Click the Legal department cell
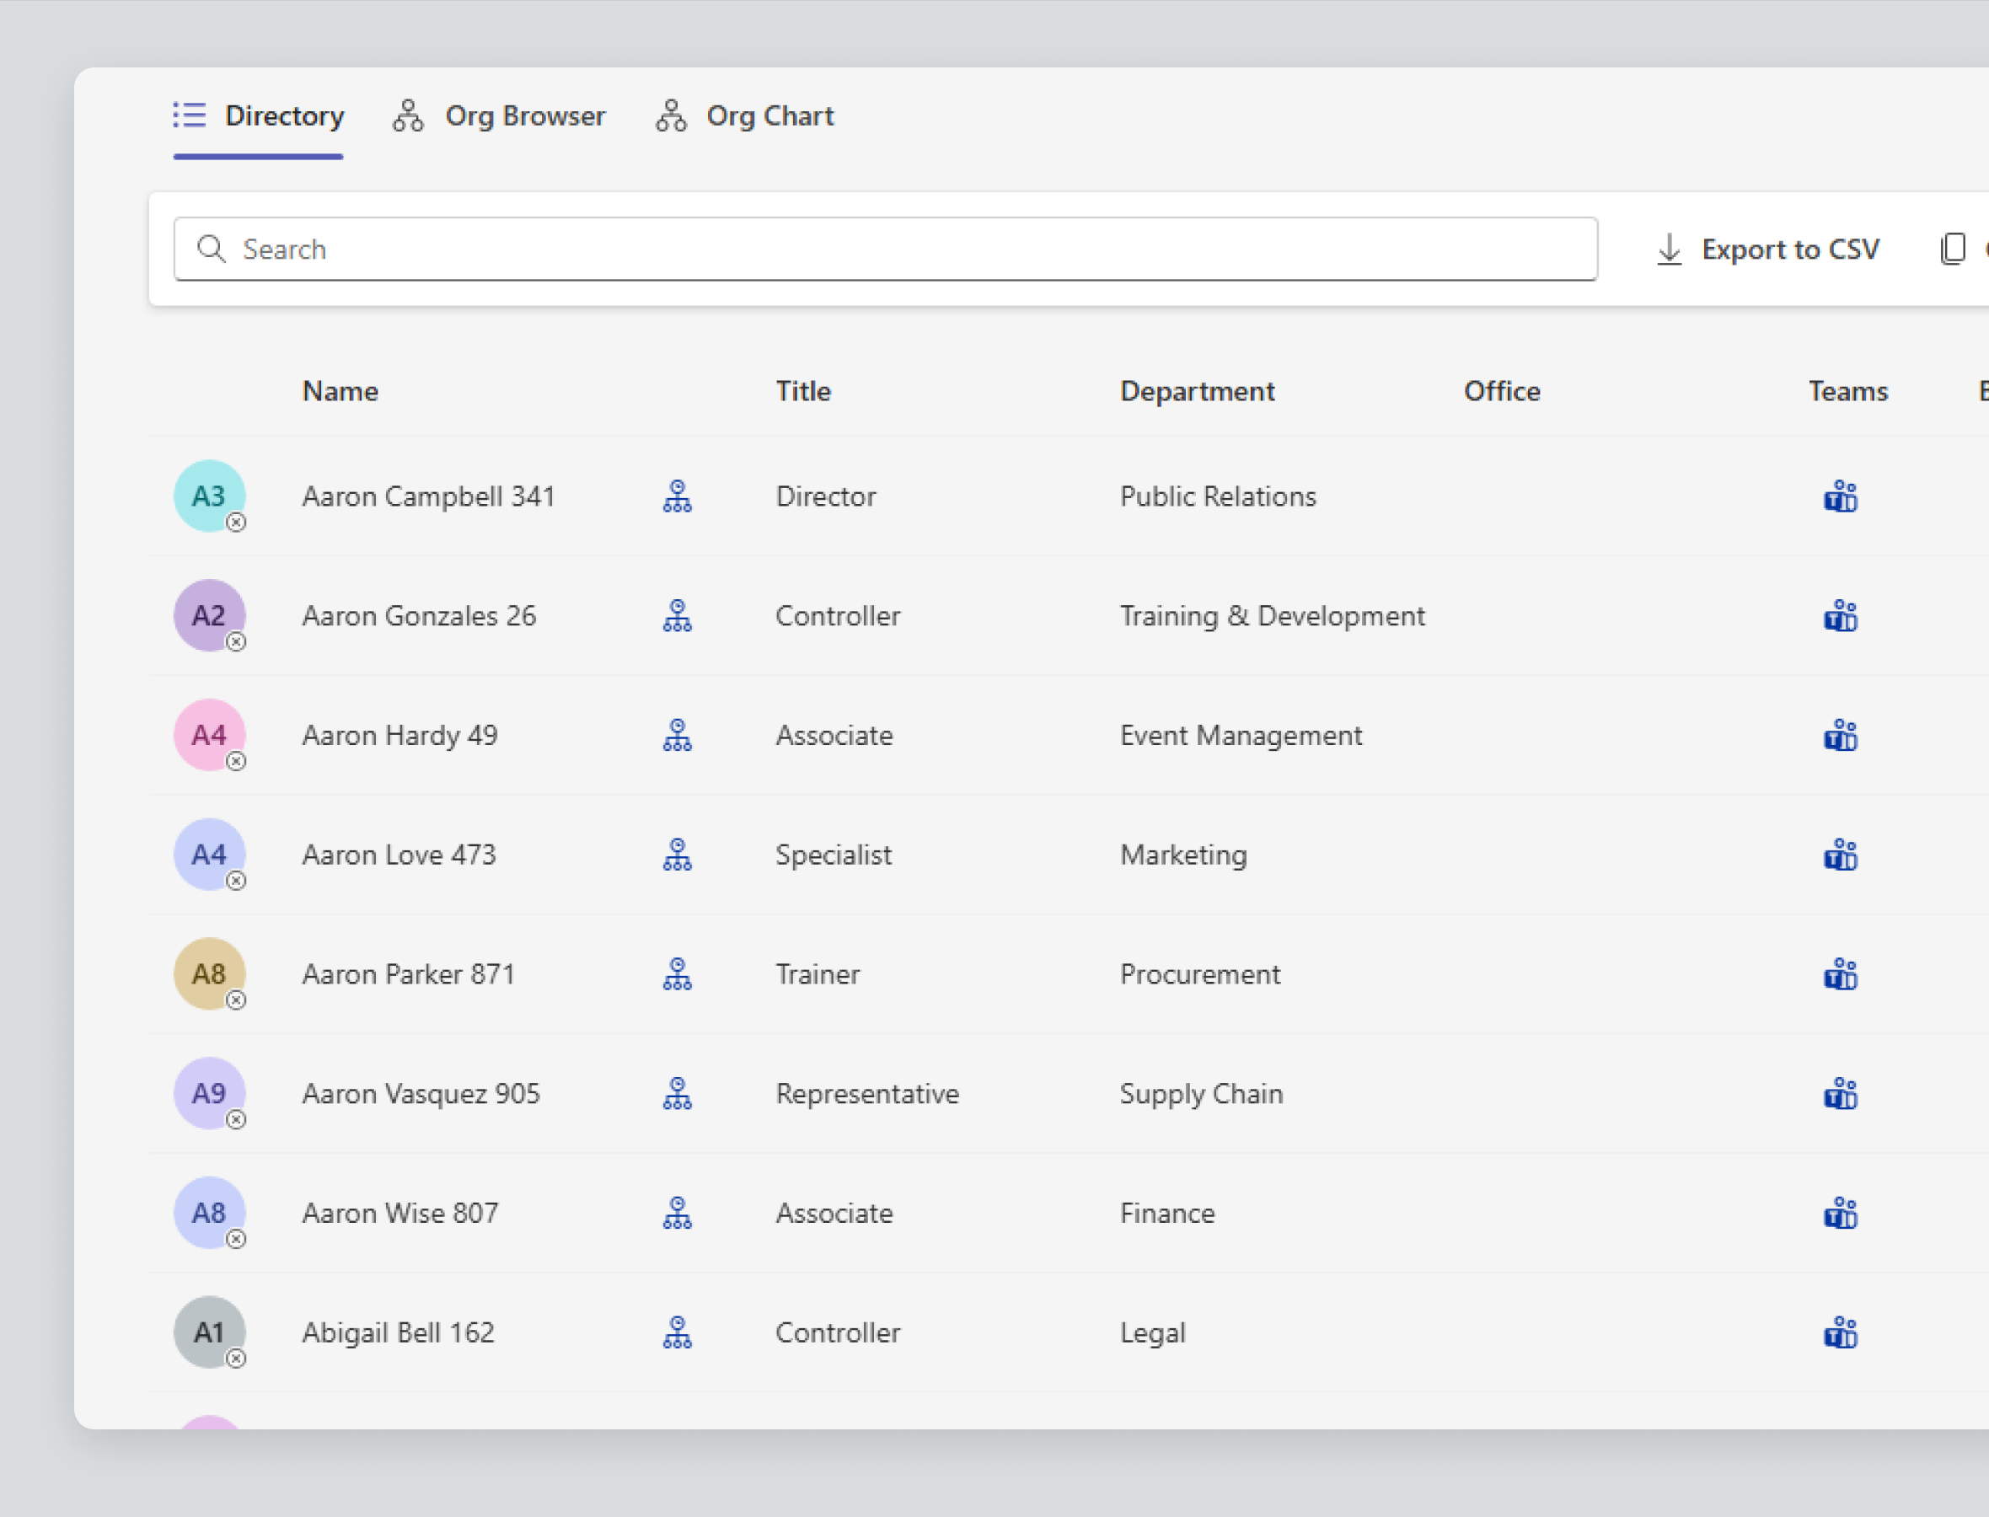The height and width of the screenshot is (1517, 1989). click(1153, 1332)
